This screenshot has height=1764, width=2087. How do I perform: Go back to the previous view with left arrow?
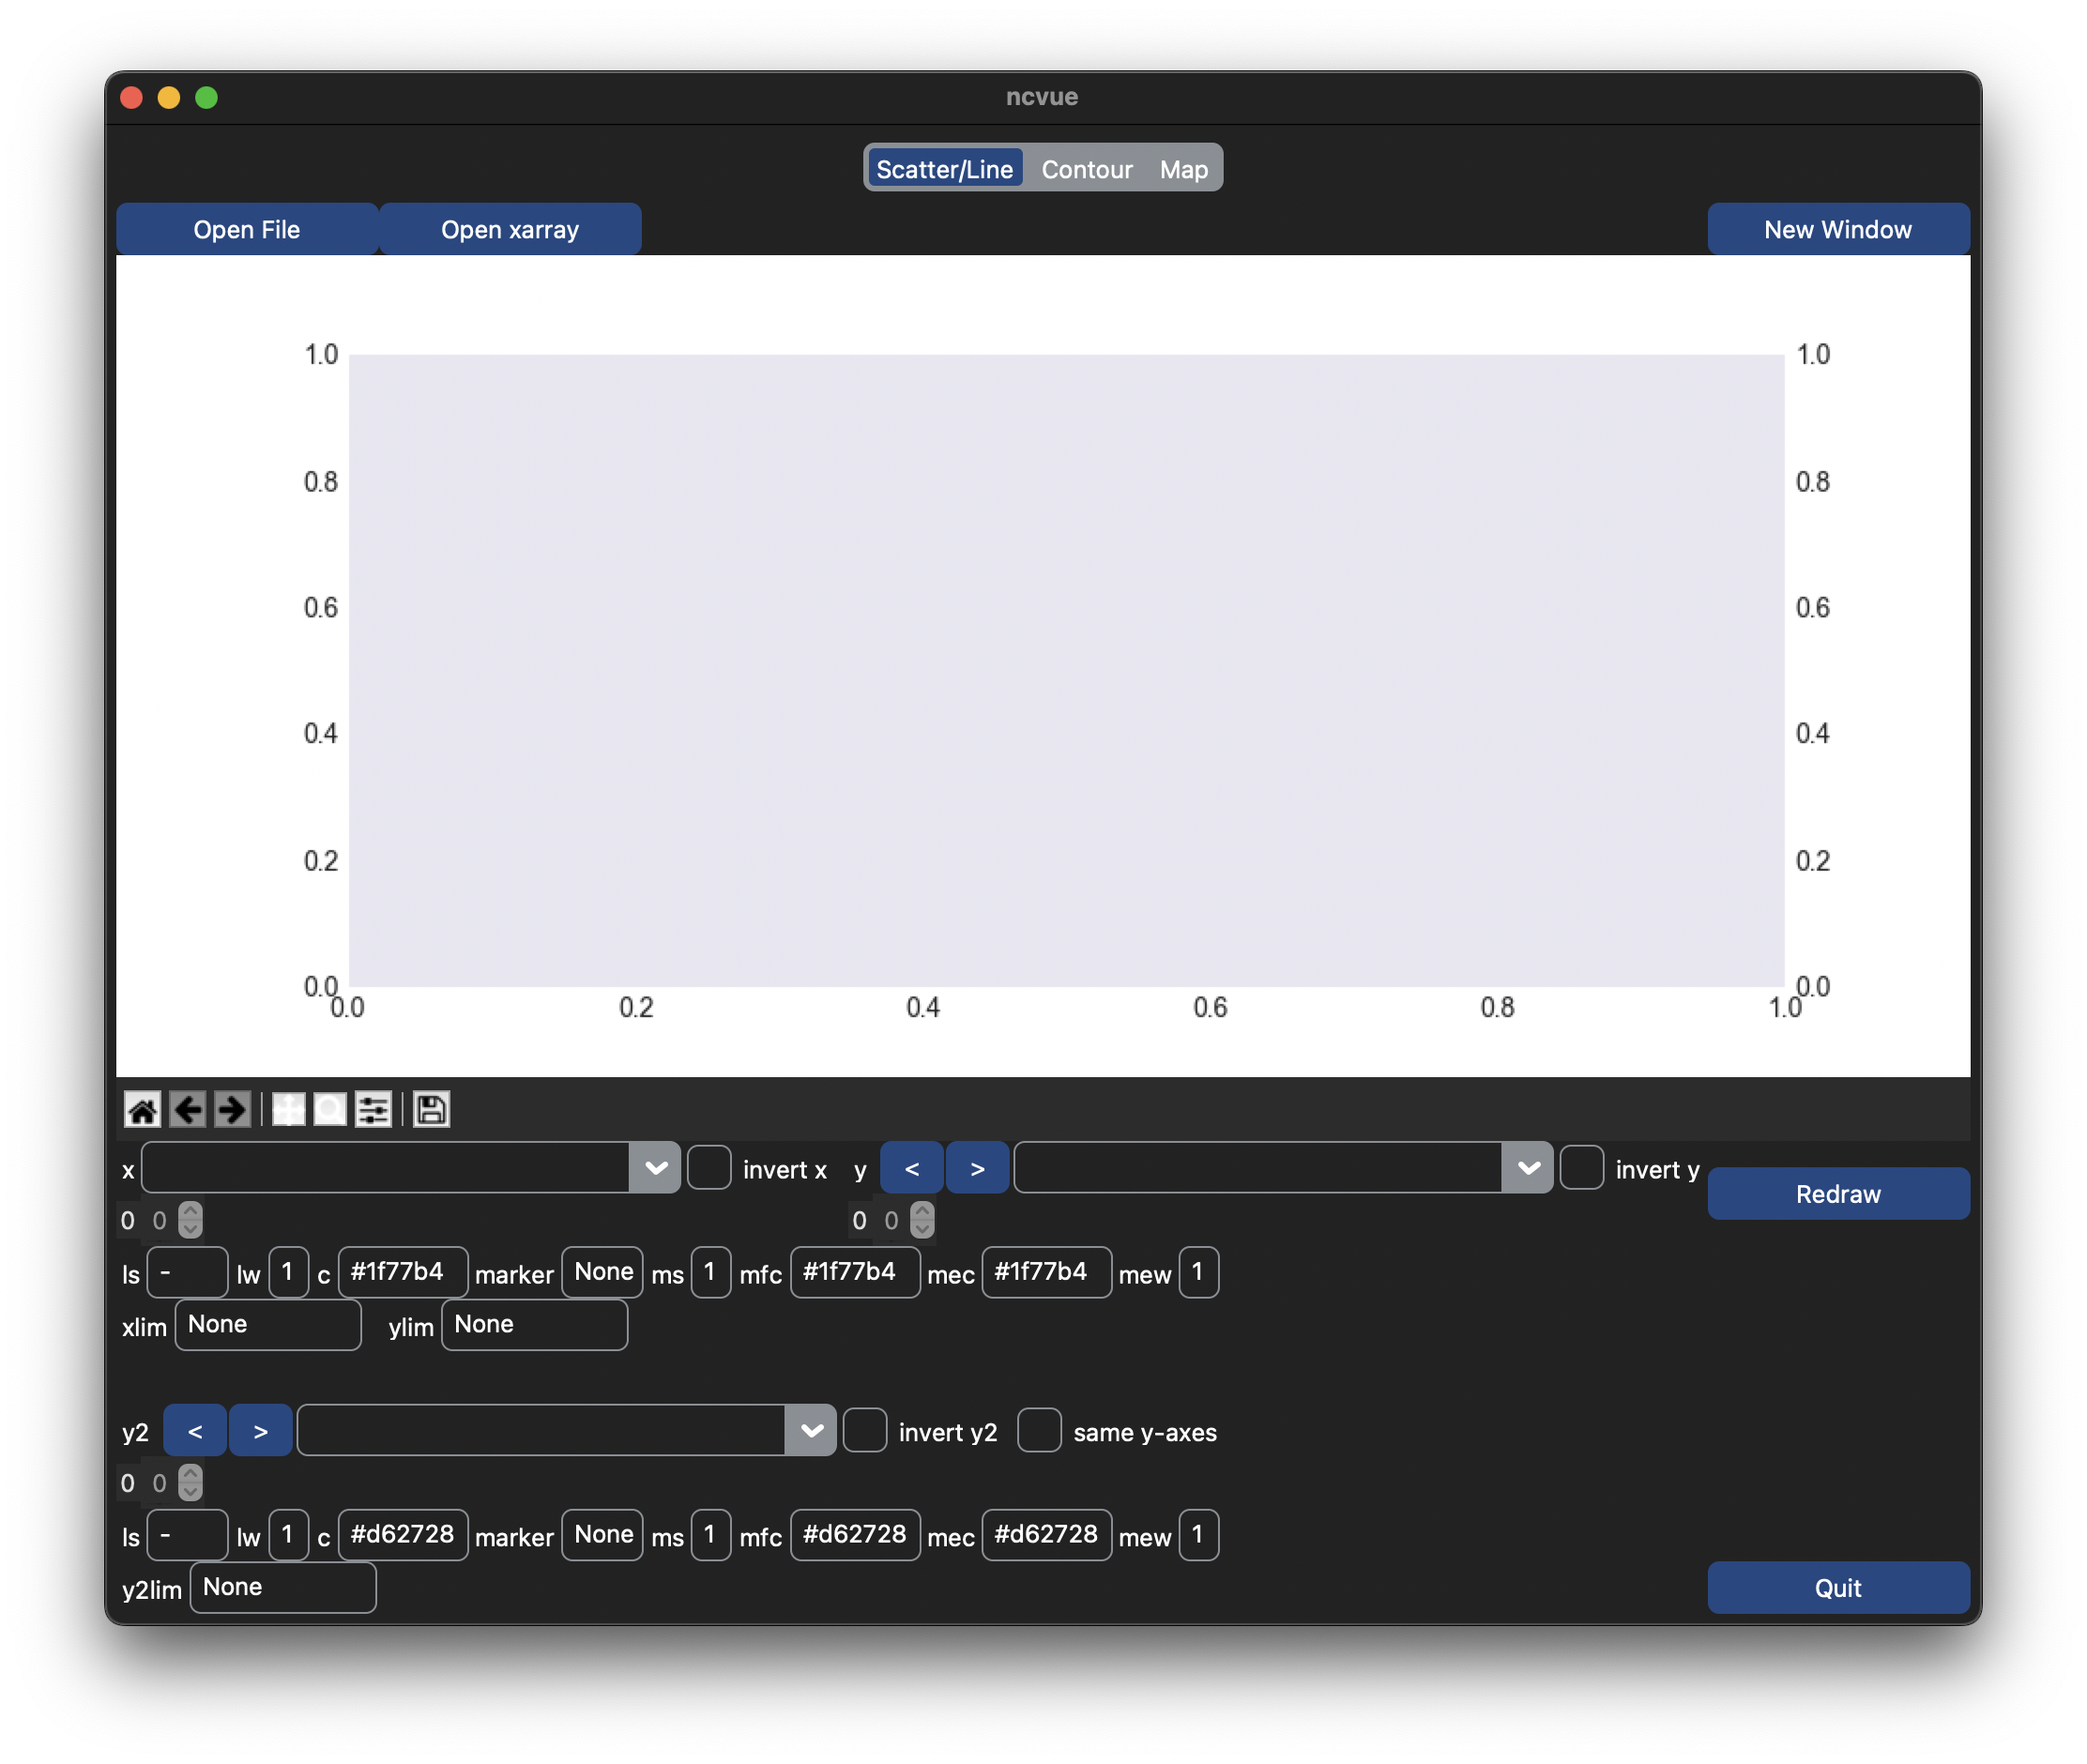click(x=187, y=1109)
